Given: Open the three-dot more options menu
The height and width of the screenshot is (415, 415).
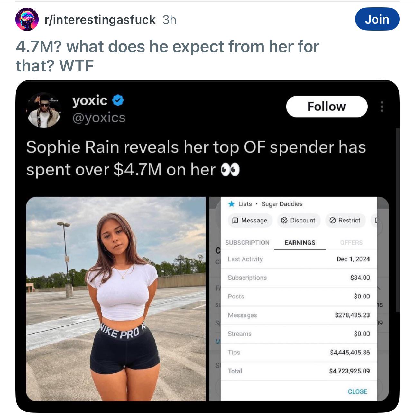Looking at the screenshot, I should [x=382, y=107].
